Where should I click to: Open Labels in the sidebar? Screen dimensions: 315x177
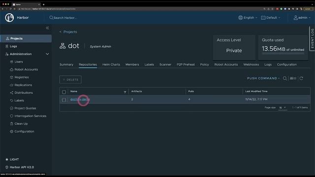tap(19, 100)
